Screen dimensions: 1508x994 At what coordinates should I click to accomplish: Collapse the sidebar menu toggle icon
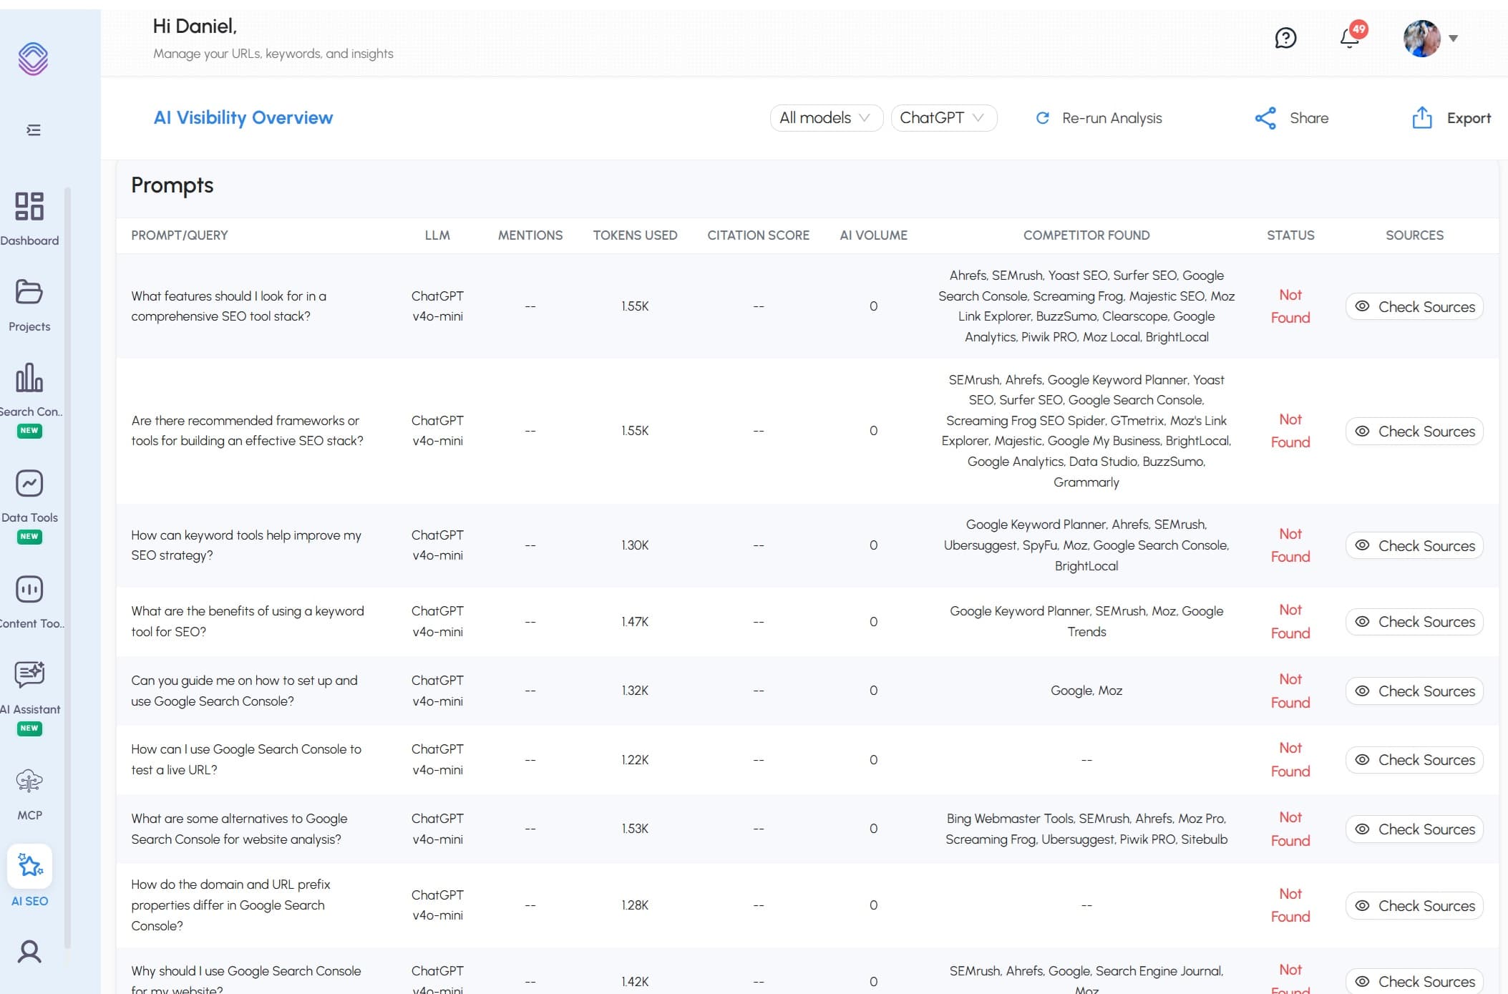33,130
